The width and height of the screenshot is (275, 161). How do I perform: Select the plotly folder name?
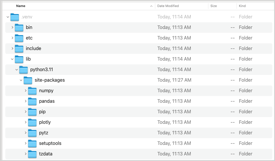(x=45, y=122)
